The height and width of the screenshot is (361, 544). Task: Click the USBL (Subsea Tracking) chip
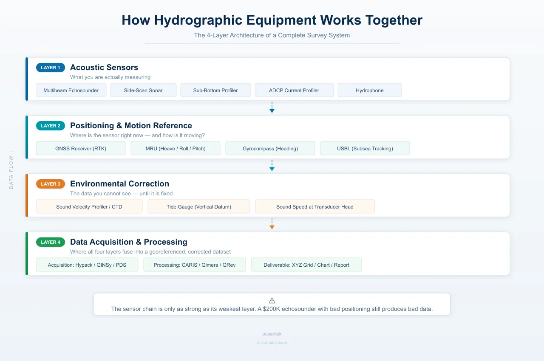[365, 148]
